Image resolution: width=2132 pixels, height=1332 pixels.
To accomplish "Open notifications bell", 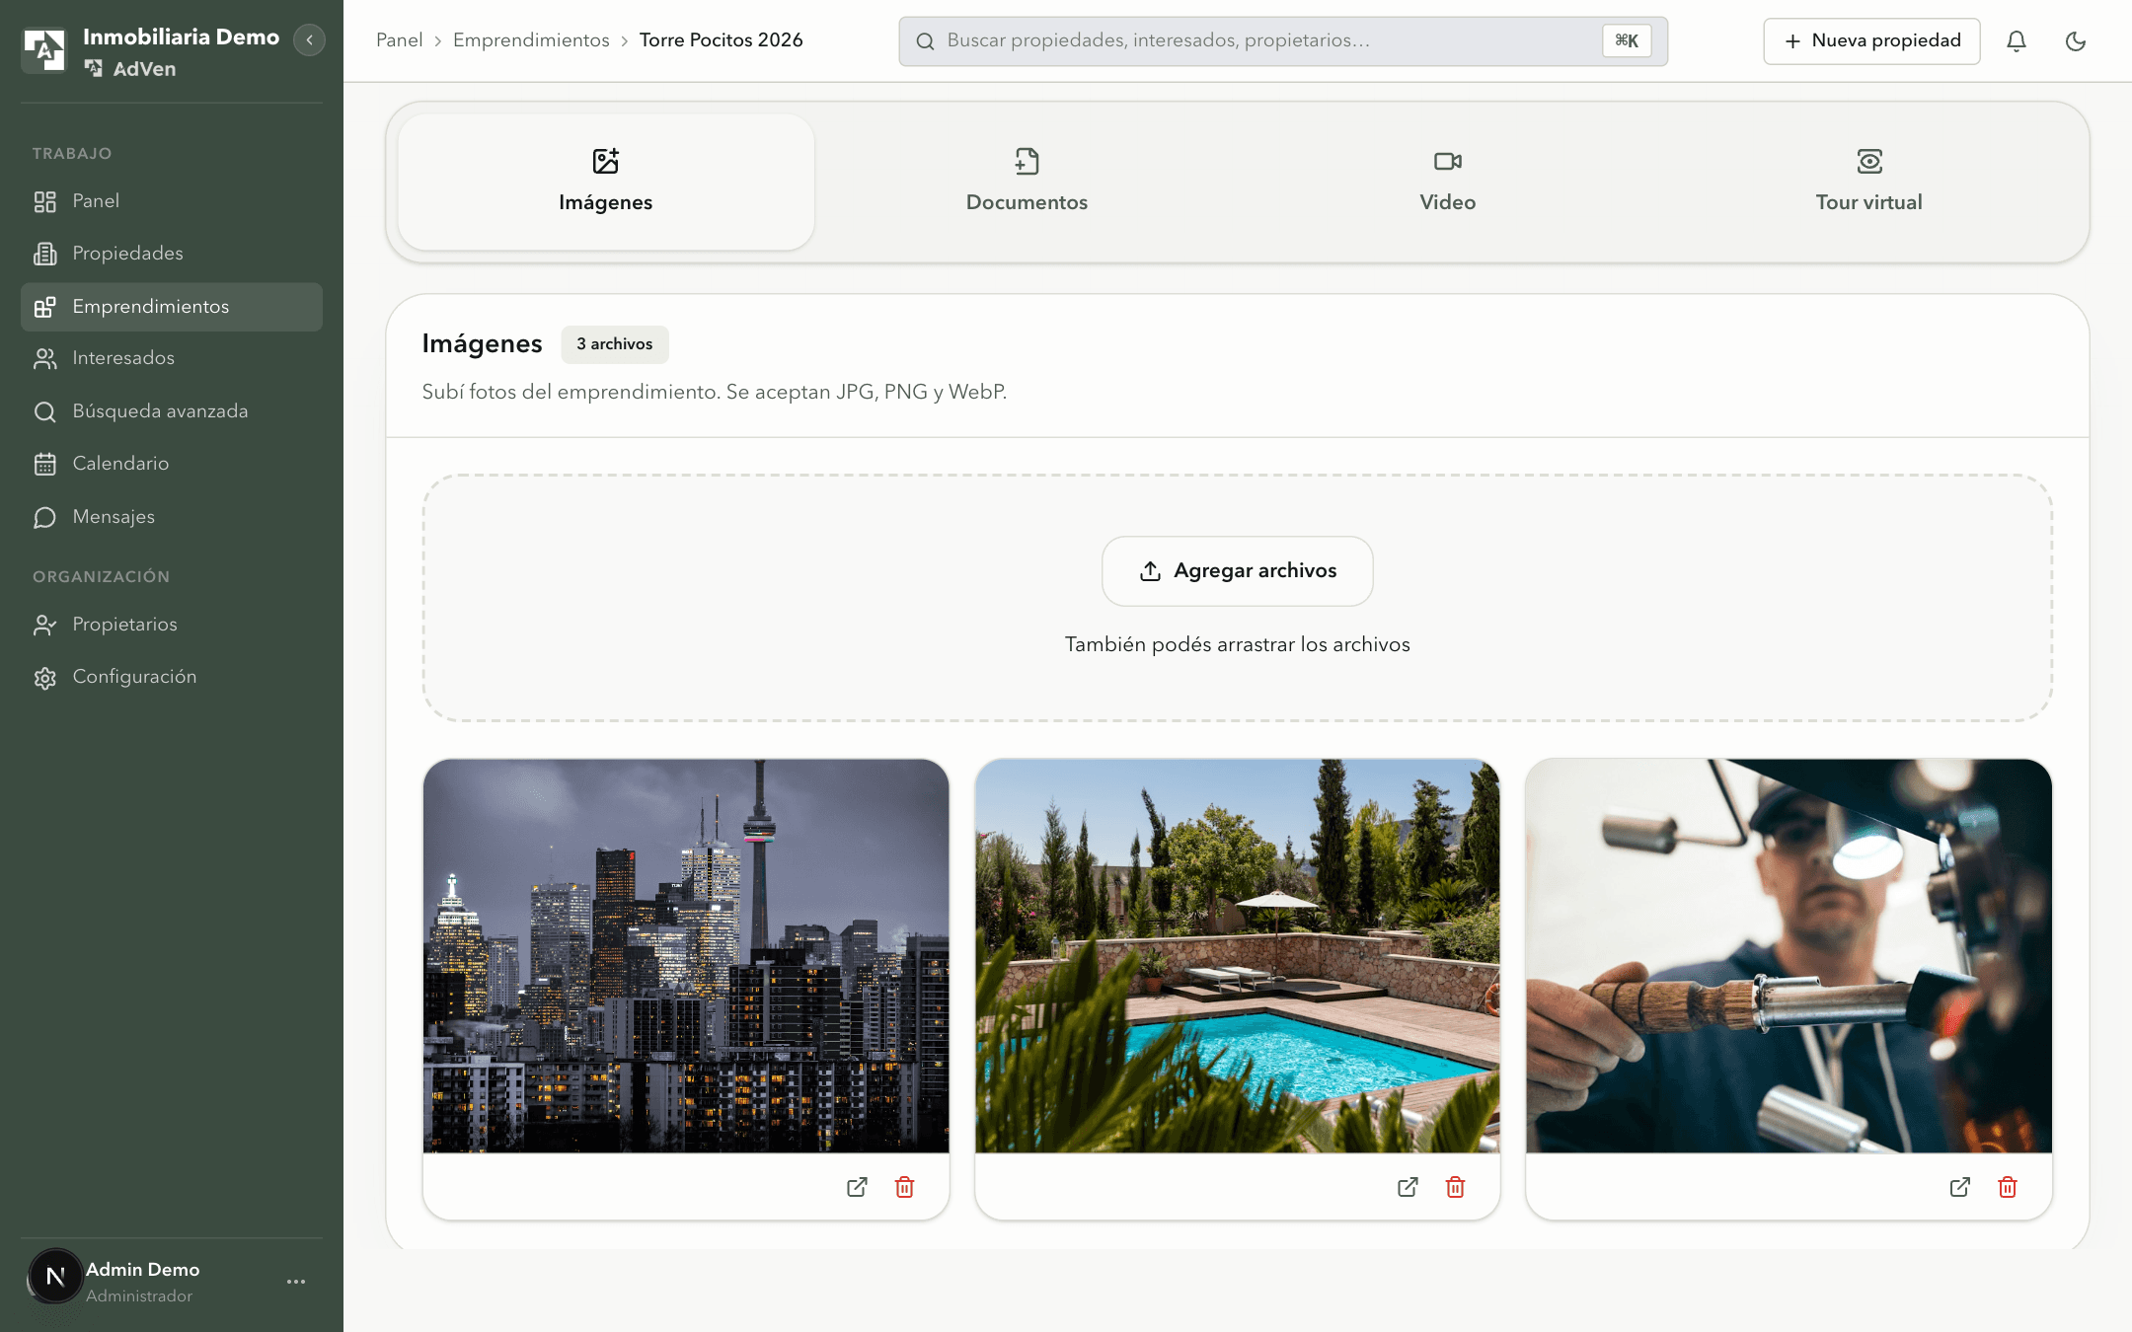I will pos(2017,41).
